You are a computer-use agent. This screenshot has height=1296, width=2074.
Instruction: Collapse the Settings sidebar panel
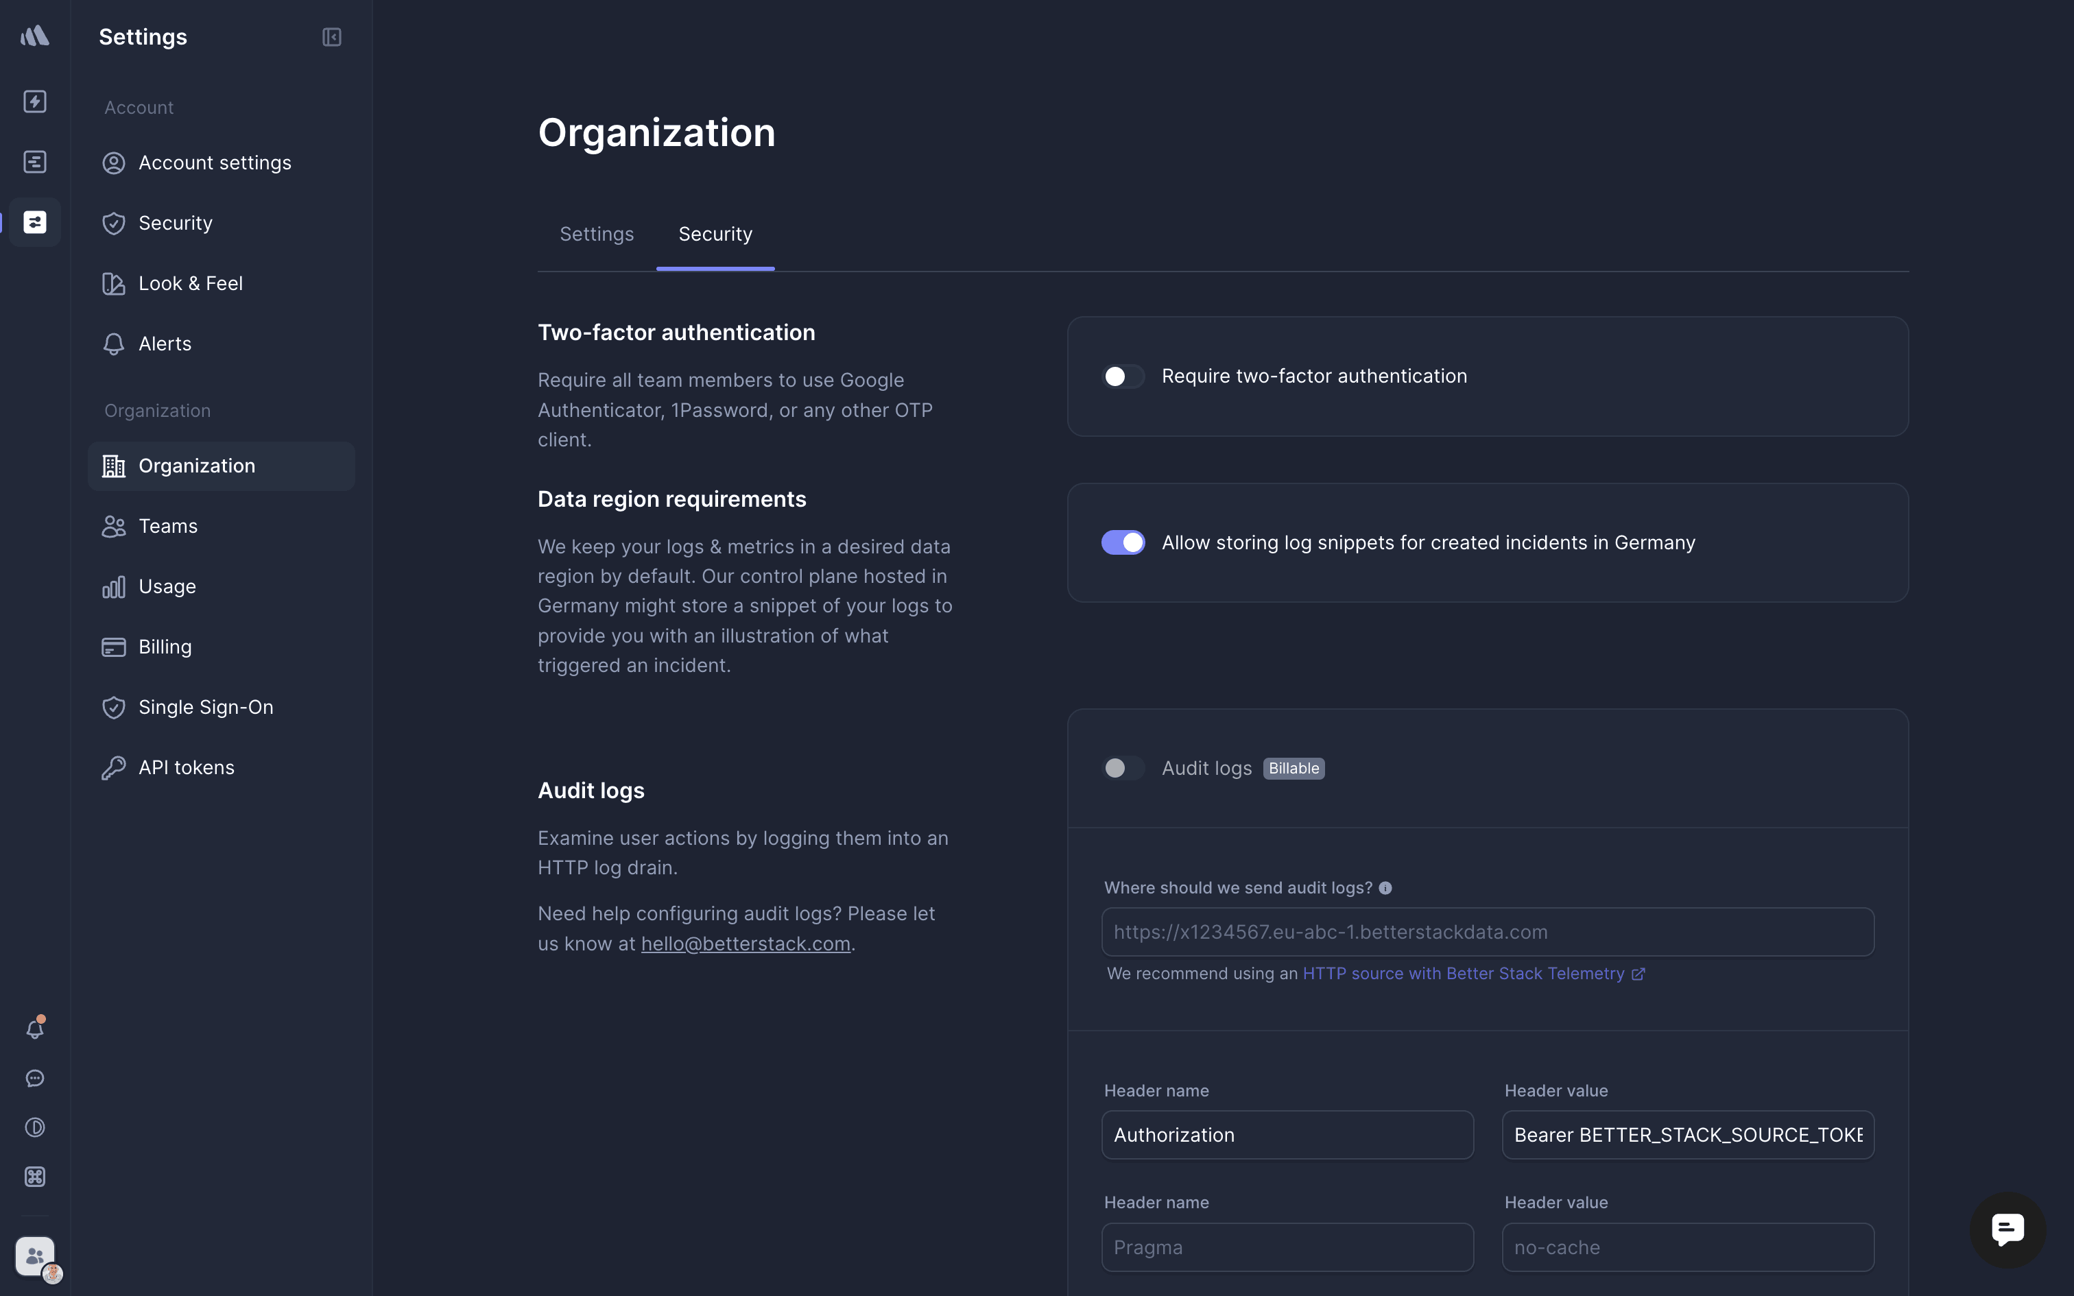332,37
